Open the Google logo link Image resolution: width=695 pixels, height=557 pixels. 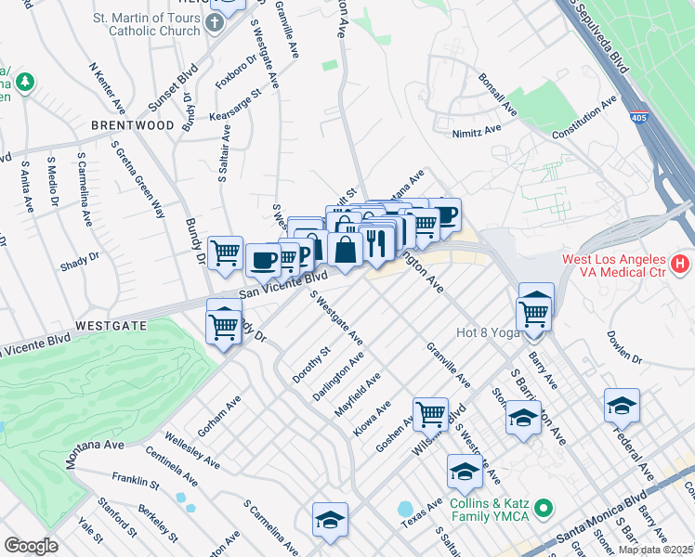click(x=31, y=546)
